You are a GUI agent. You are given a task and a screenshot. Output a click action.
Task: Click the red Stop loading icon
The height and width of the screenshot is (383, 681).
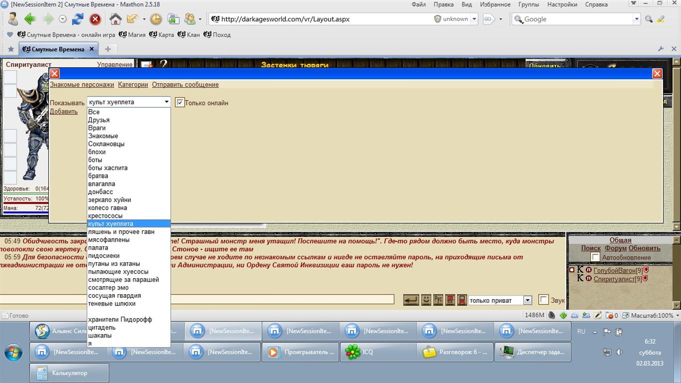click(95, 19)
